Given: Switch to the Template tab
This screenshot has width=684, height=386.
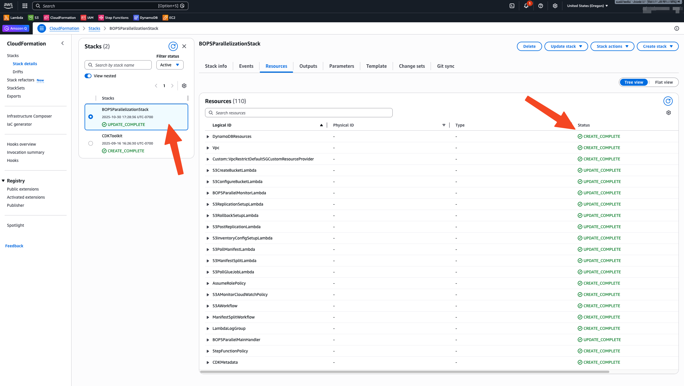Looking at the screenshot, I should (x=376, y=66).
